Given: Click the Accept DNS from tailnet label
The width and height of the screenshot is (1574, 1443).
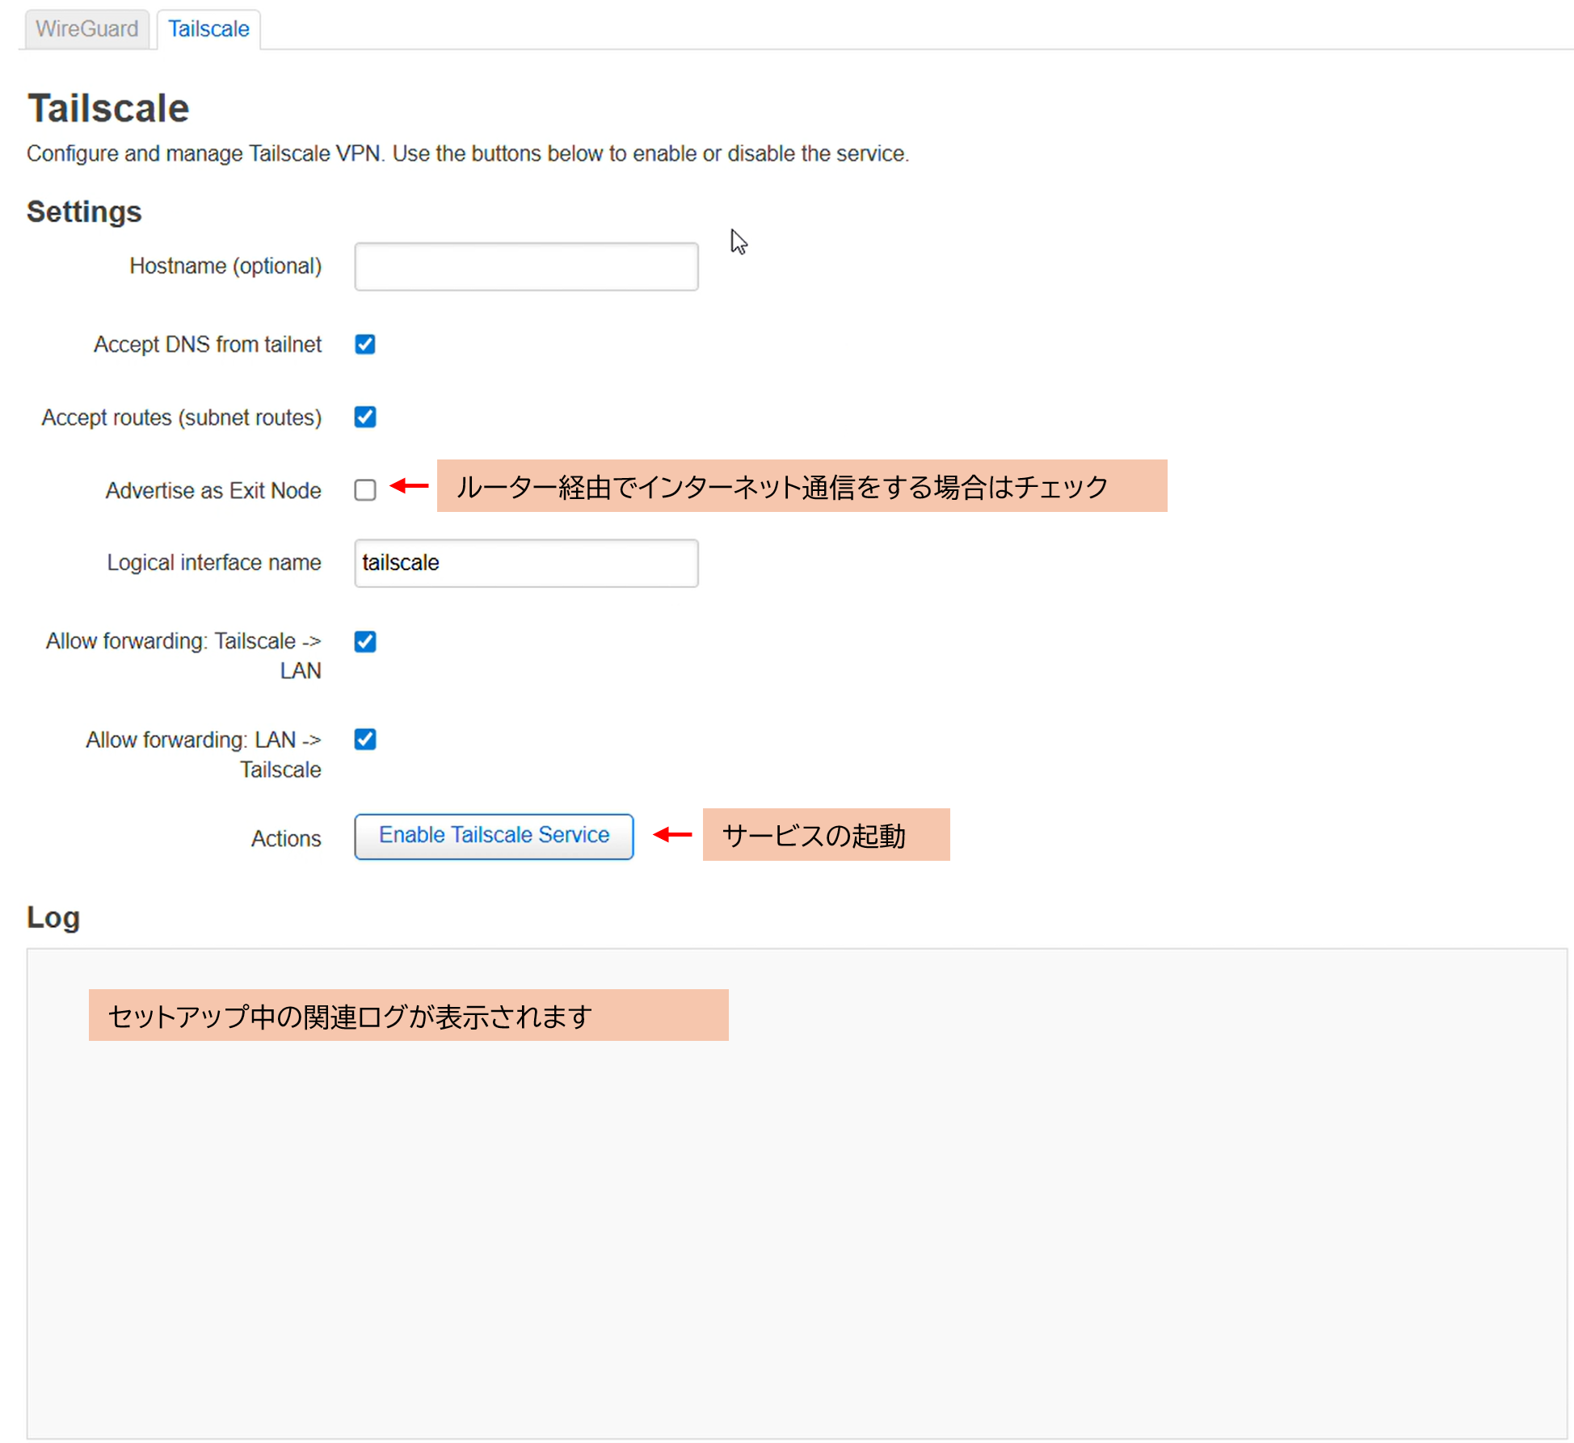Looking at the screenshot, I should point(208,345).
